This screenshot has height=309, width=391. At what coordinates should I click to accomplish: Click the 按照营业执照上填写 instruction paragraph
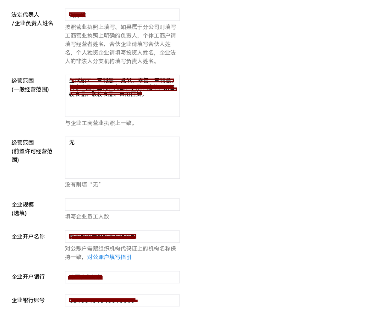point(122,45)
